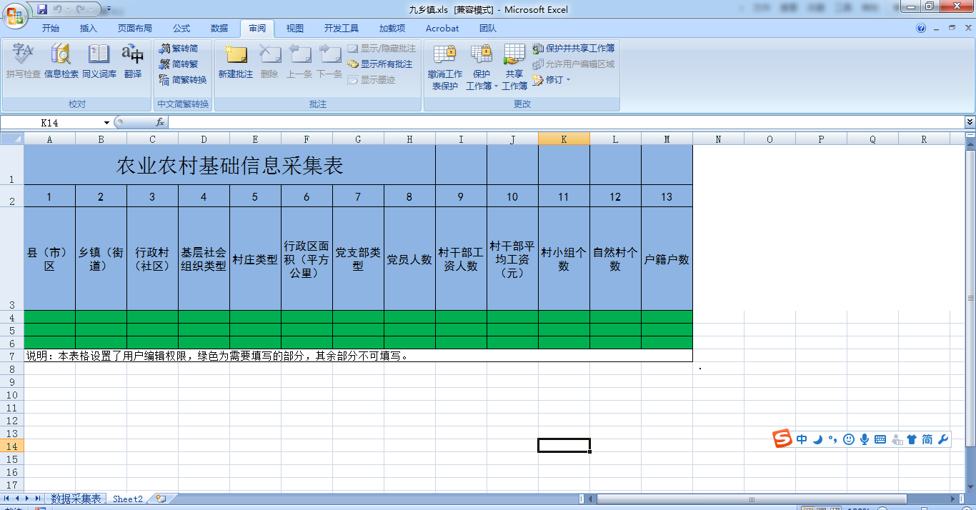The image size is (976, 510).
Task: Insert new worksheet tab icon
Action: click(x=161, y=499)
